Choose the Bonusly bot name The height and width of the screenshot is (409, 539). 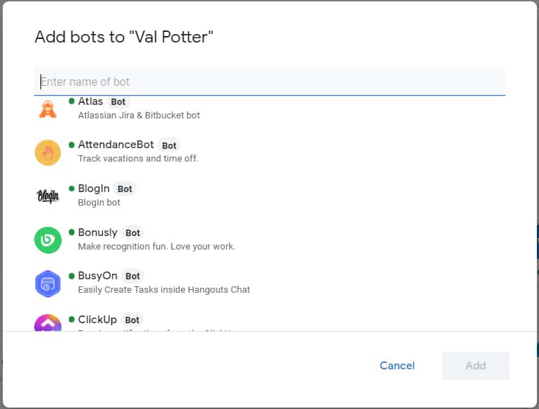(97, 232)
